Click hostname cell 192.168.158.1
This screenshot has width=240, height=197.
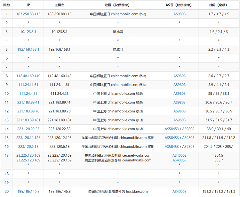[x=60, y=49]
